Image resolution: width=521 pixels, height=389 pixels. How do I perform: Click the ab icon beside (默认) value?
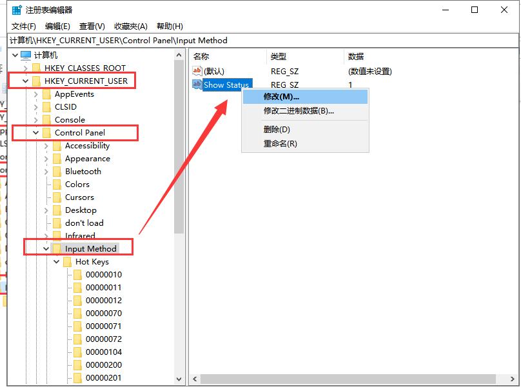(x=197, y=71)
